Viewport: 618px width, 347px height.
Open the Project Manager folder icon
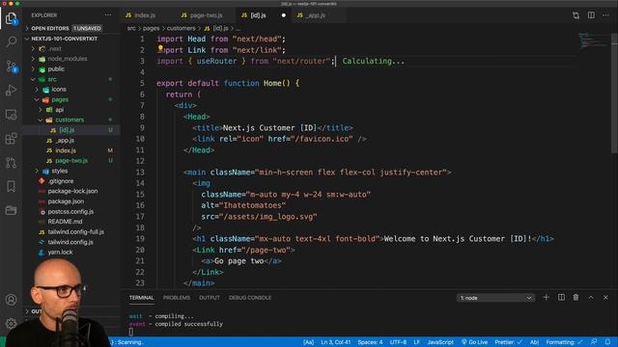11,210
